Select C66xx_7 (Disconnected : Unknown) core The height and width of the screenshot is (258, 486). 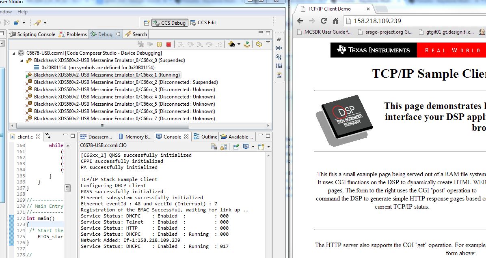click(120, 119)
